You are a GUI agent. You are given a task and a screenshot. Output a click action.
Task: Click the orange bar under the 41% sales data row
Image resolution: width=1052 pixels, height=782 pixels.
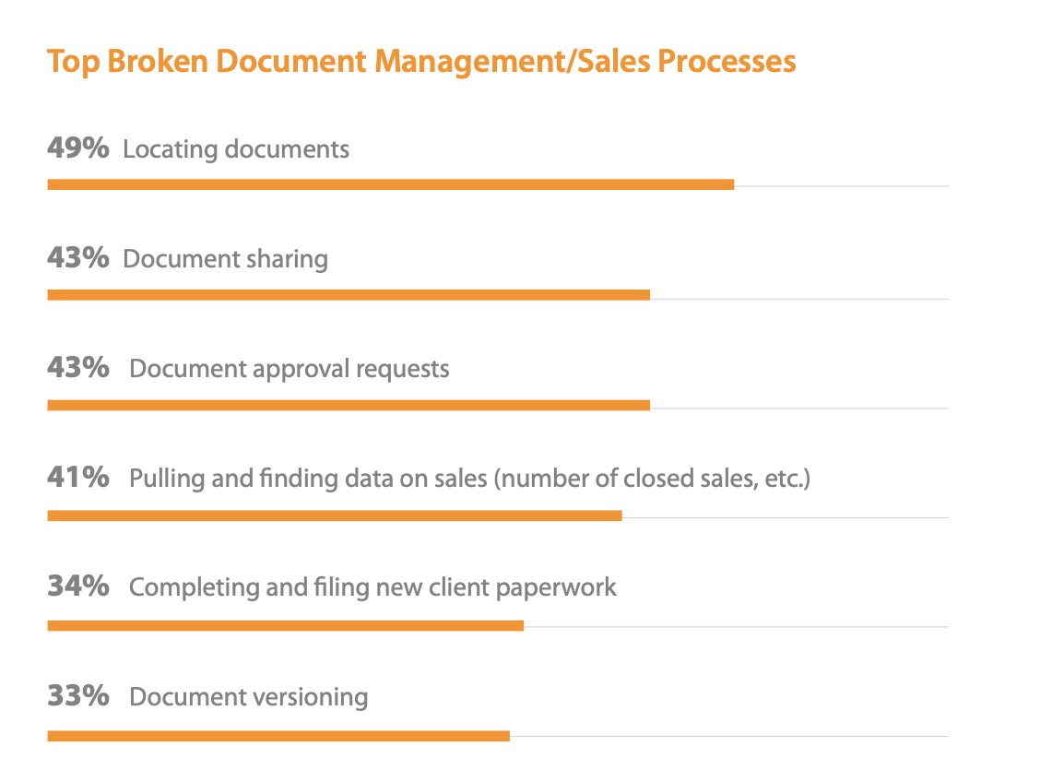pyautogui.click(x=335, y=515)
